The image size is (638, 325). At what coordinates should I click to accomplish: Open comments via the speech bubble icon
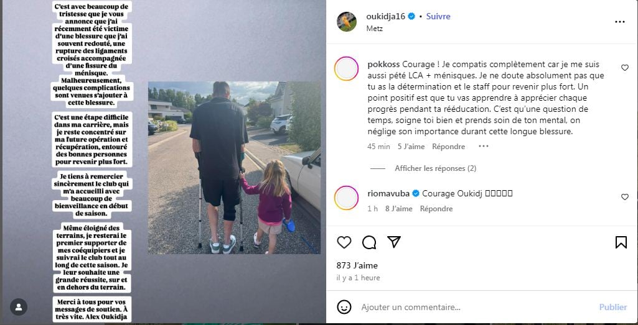click(x=369, y=242)
